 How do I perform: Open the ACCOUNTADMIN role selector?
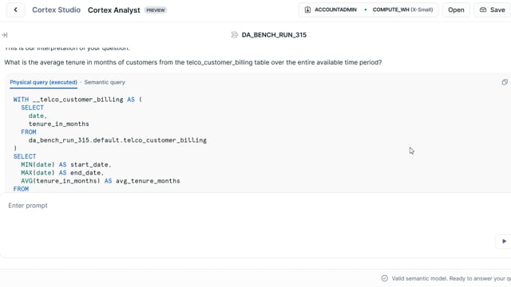point(331,10)
